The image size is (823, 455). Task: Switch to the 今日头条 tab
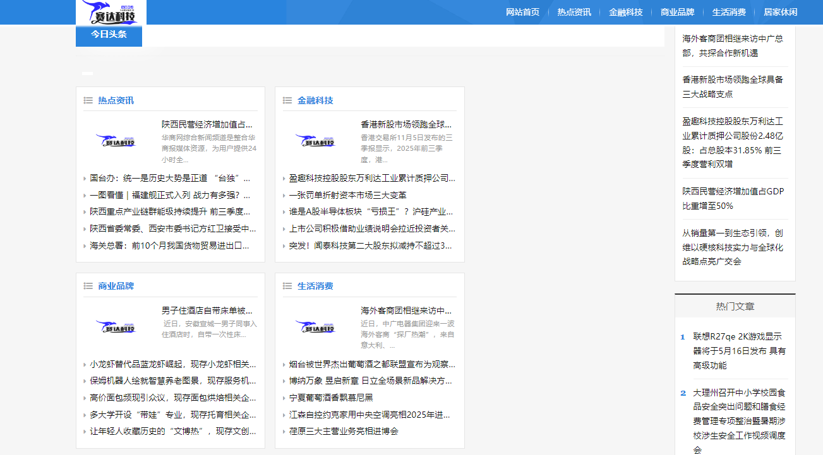109,35
